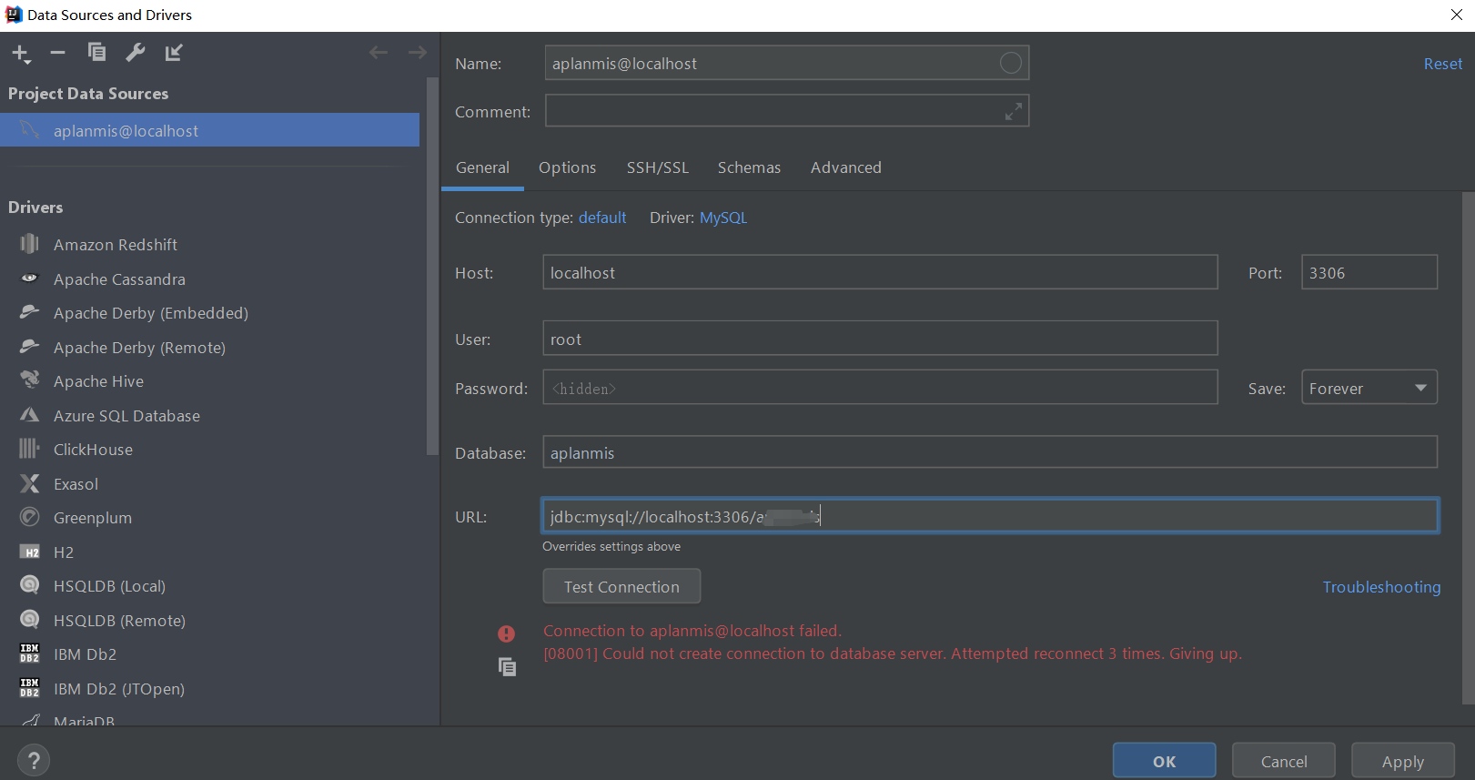Navigate back with left arrow
Screen dimensions: 1475x780
[x=379, y=53]
